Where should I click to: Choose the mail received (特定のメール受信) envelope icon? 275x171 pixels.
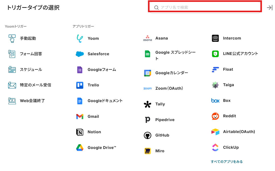point(12,85)
